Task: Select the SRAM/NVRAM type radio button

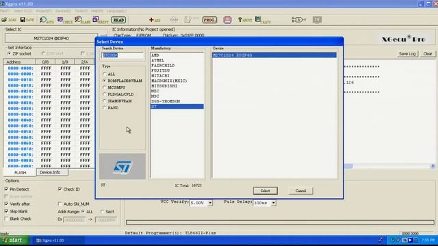Action: click(105, 101)
